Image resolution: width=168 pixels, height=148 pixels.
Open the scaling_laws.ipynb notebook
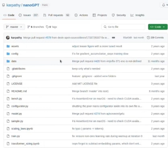pos(22,129)
